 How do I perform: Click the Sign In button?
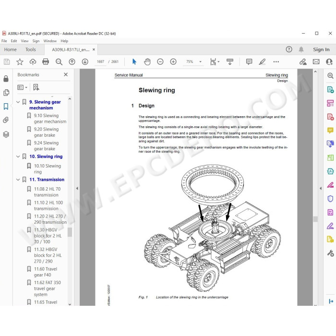(321, 49)
